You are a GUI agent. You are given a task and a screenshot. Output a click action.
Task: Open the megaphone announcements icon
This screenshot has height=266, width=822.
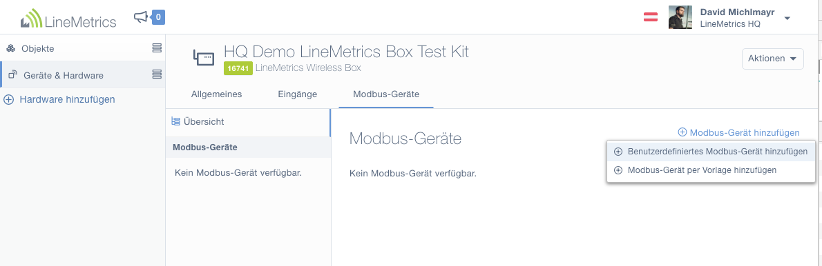click(x=141, y=18)
